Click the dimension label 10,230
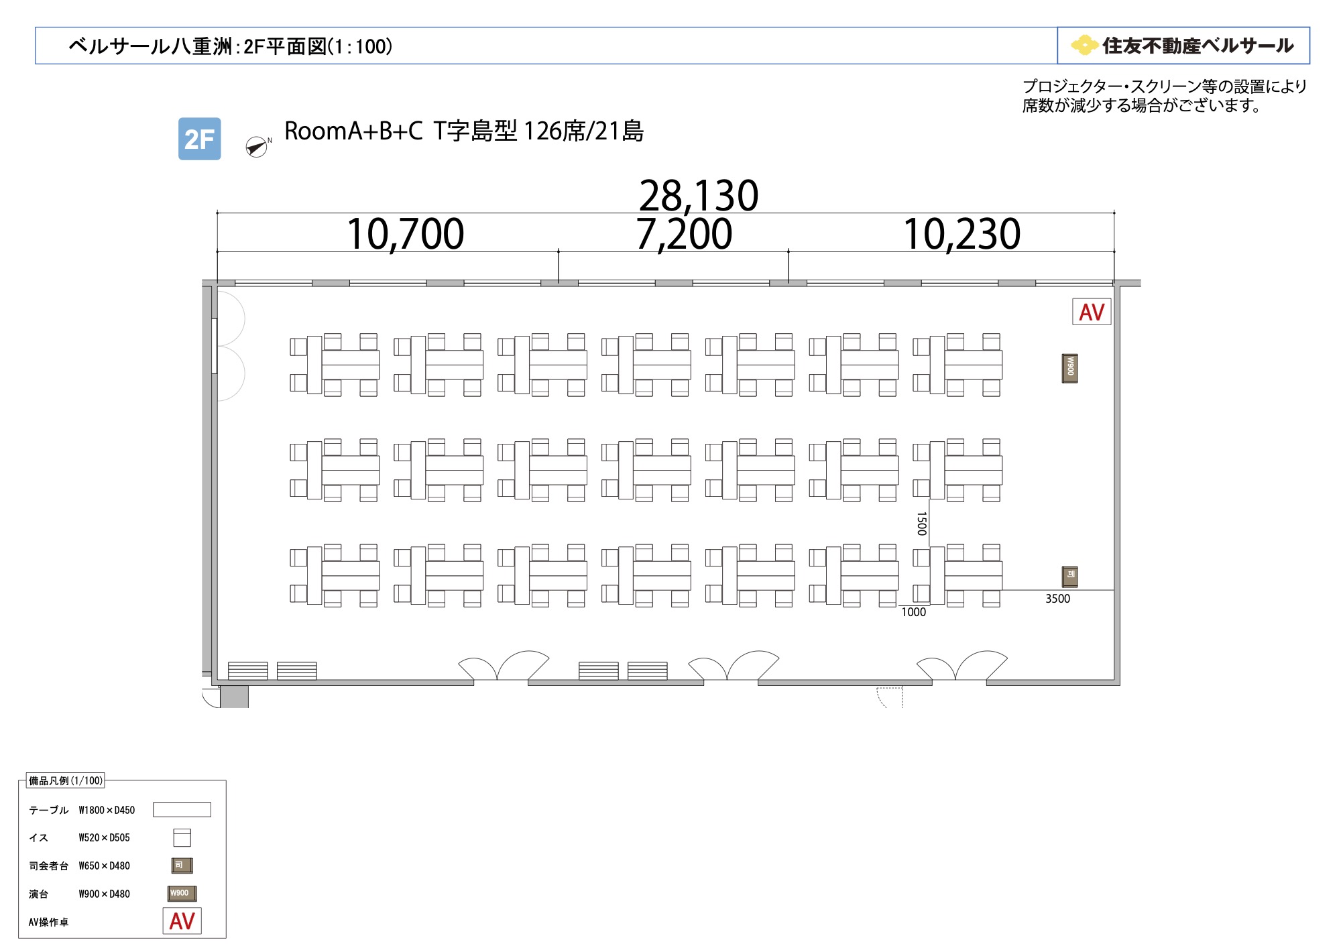Screen dimensions: 1341x948 tap(962, 234)
